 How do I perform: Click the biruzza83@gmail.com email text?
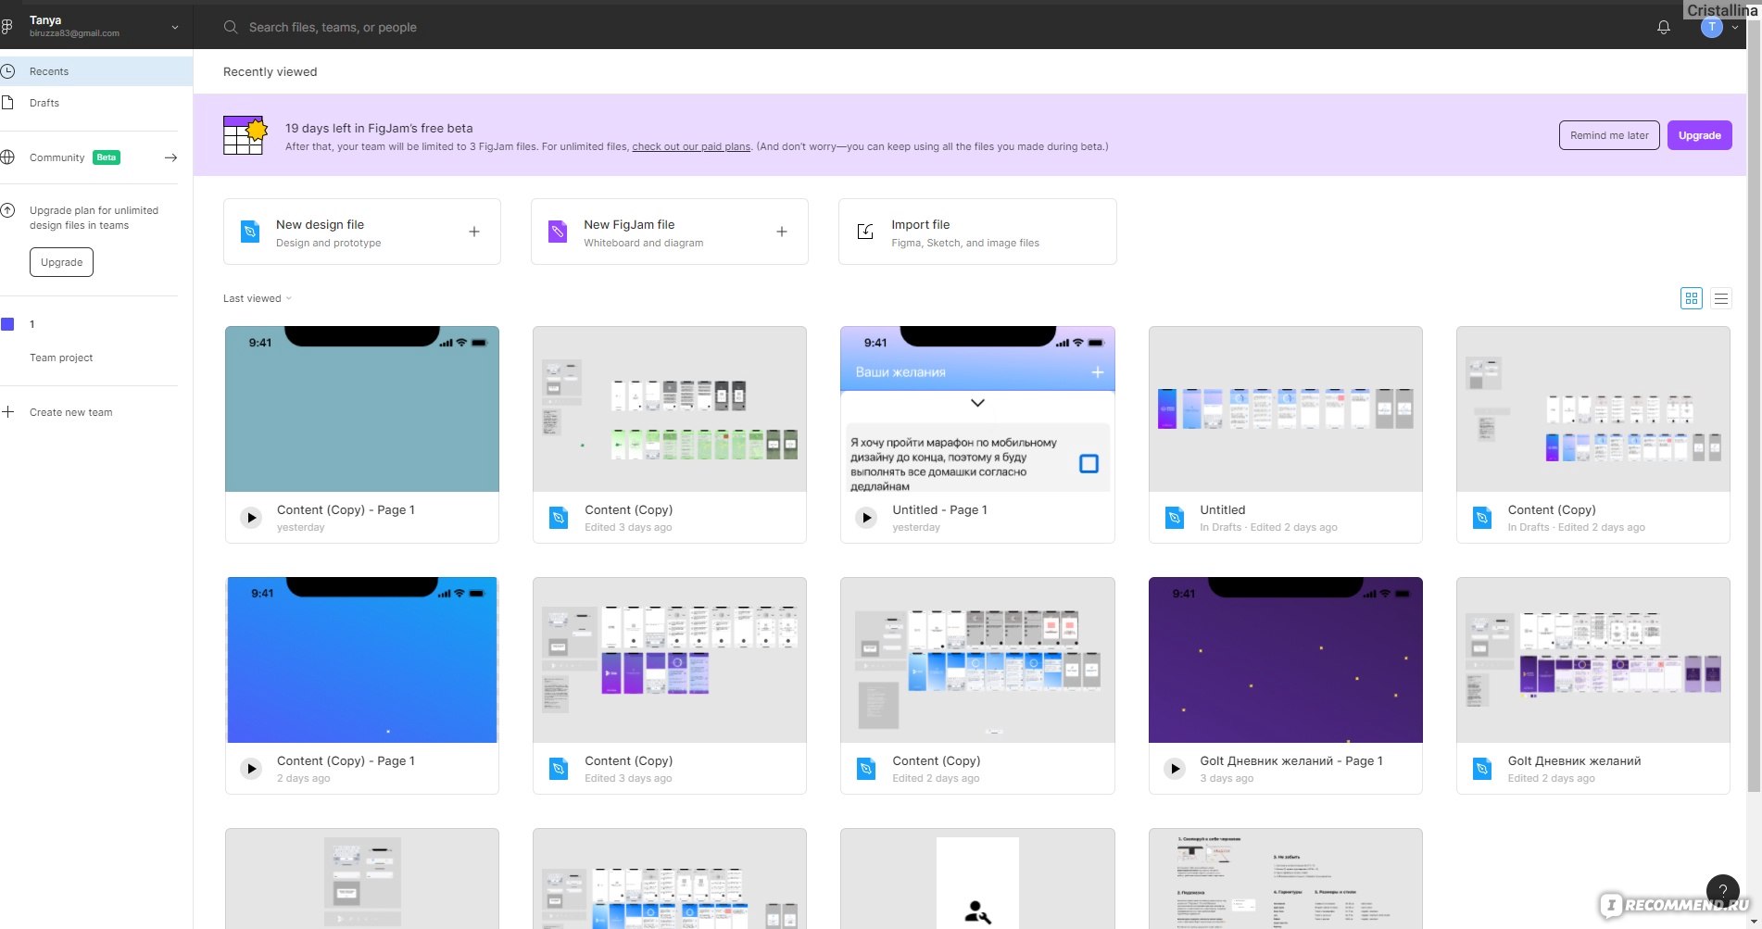[x=74, y=33]
